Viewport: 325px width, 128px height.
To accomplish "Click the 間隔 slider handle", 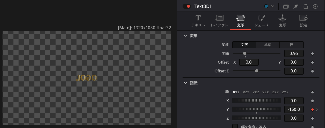I will point(245,53).
